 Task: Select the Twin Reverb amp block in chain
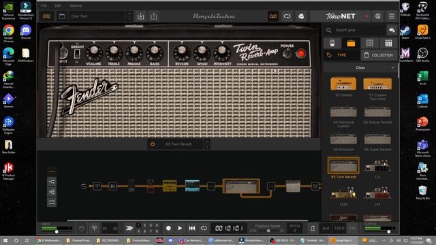(241, 186)
